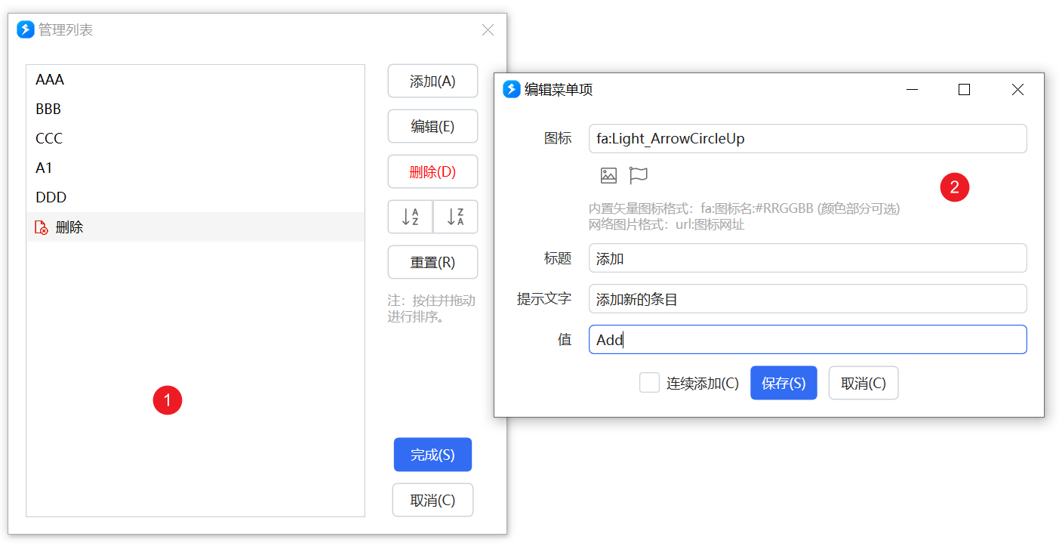Select the CCC list row
This screenshot has width=1059, height=555.
[x=195, y=138]
